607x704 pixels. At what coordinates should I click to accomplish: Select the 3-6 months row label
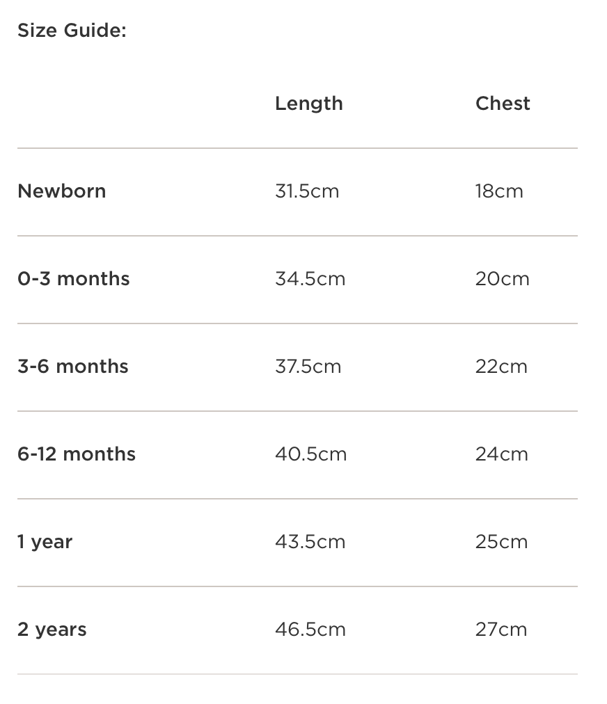73,367
